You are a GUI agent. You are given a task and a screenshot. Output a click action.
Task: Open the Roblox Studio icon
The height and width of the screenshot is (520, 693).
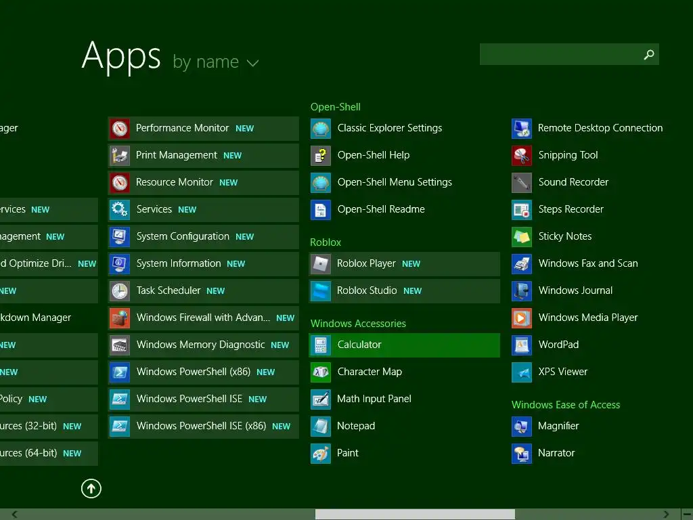pos(320,291)
